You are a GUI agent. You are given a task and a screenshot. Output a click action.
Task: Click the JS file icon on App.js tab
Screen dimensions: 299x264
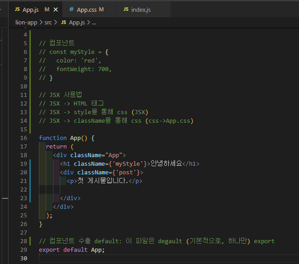click(17, 9)
